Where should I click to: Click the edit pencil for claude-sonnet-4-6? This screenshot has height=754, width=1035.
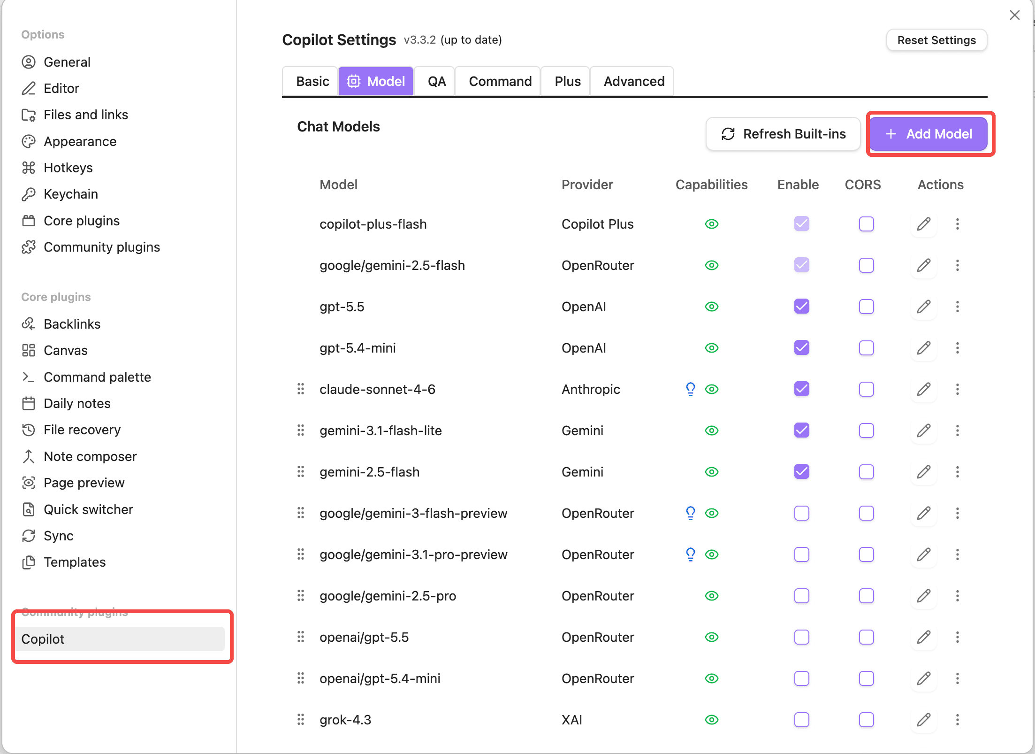(923, 389)
